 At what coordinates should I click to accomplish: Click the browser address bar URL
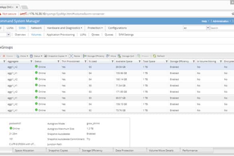(62, 14)
